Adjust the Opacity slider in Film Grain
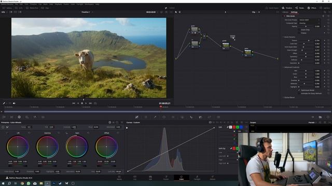Screen dimensions: 332x186 point(306,26)
